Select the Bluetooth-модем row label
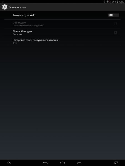 click(x=22, y=31)
